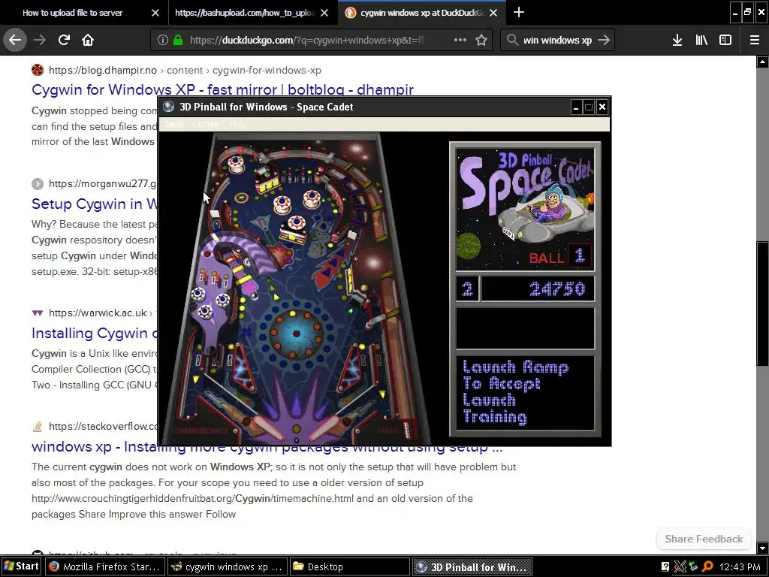Open the Desktop folder taskbar item

(x=349, y=566)
